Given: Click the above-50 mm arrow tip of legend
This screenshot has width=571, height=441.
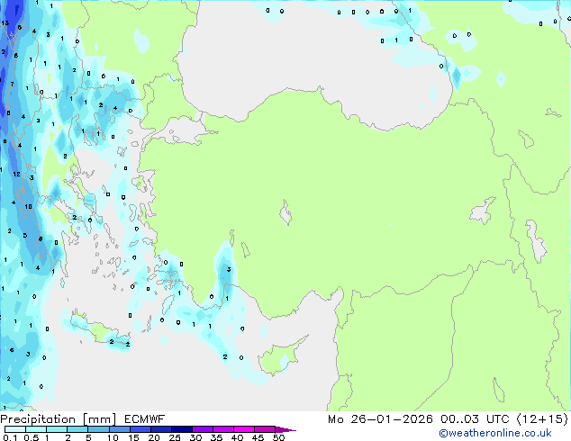Looking at the screenshot, I should point(285,429).
